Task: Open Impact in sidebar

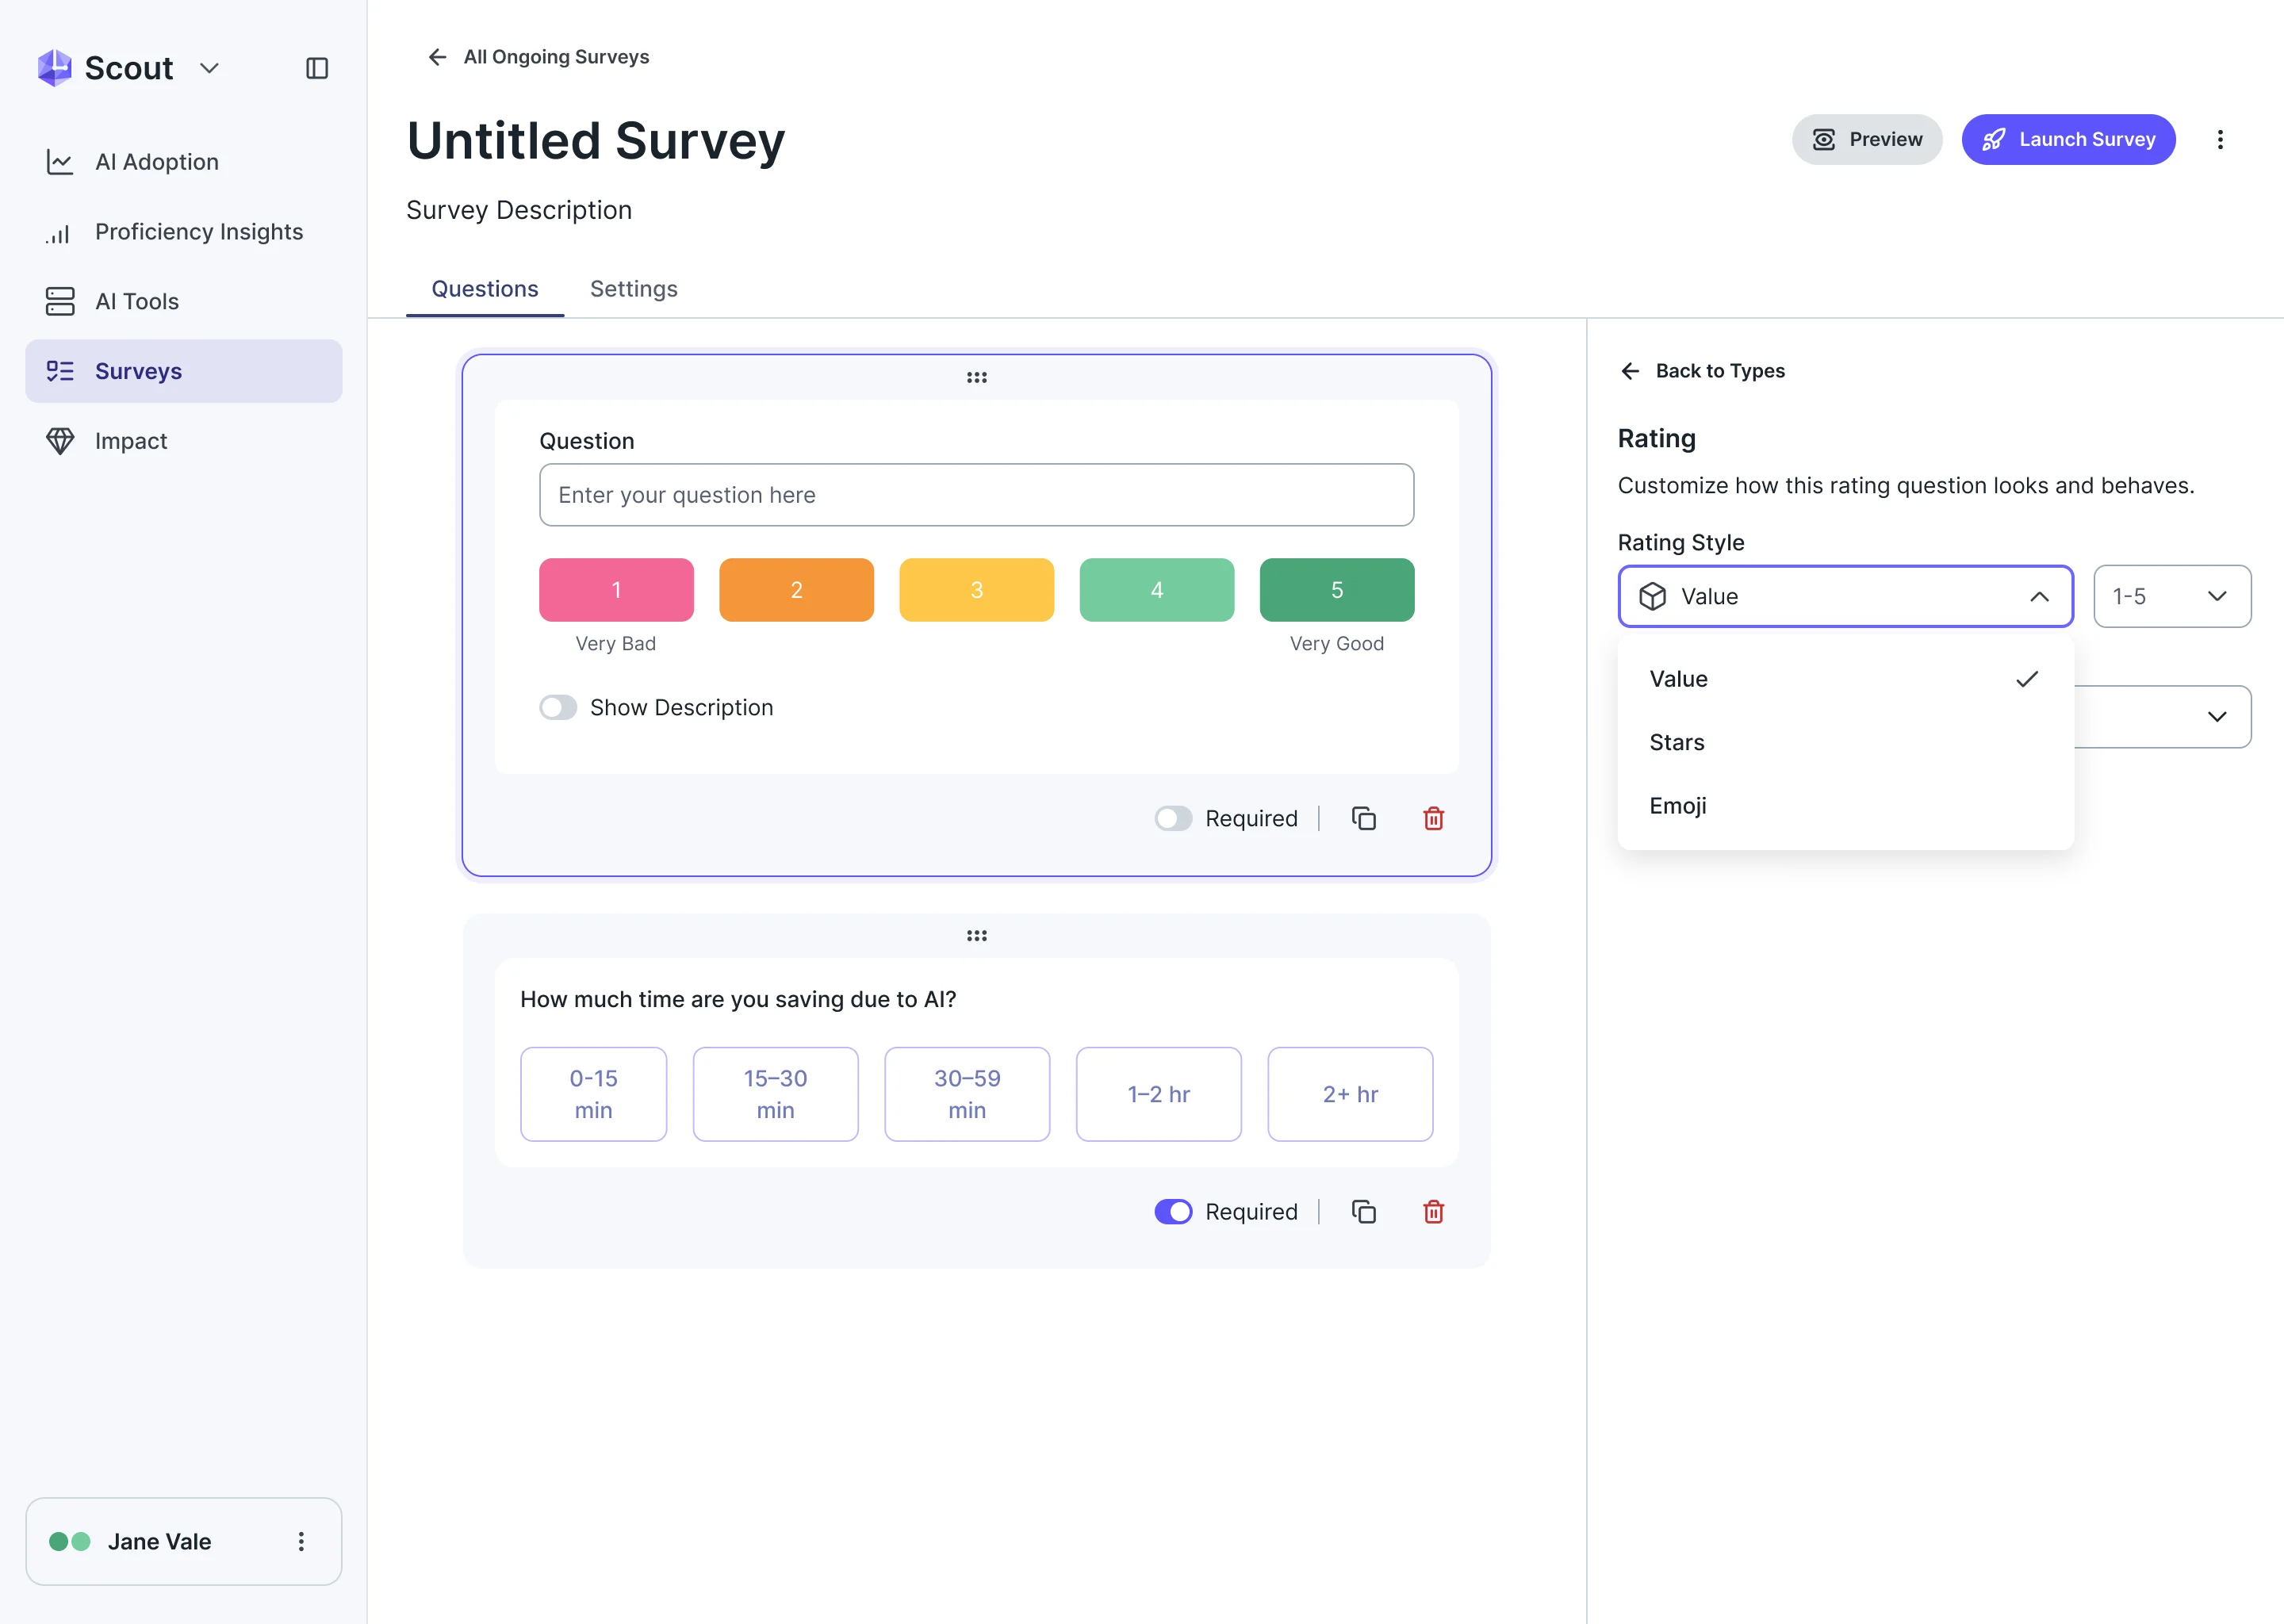Action: 184,441
